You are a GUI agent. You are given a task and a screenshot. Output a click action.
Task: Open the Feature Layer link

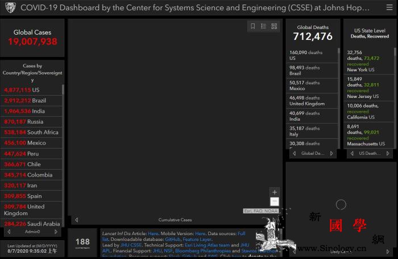(197, 240)
